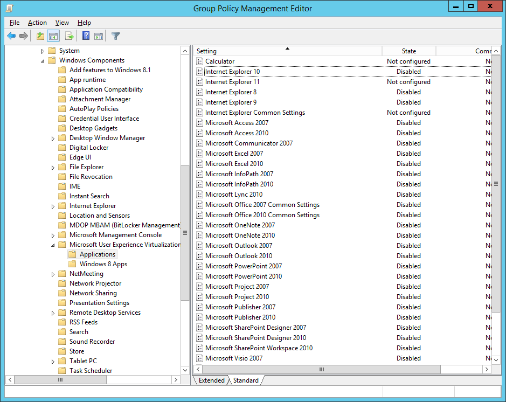
Task: Expand the Remote Desktop Services node
Action: pos(53,313)
